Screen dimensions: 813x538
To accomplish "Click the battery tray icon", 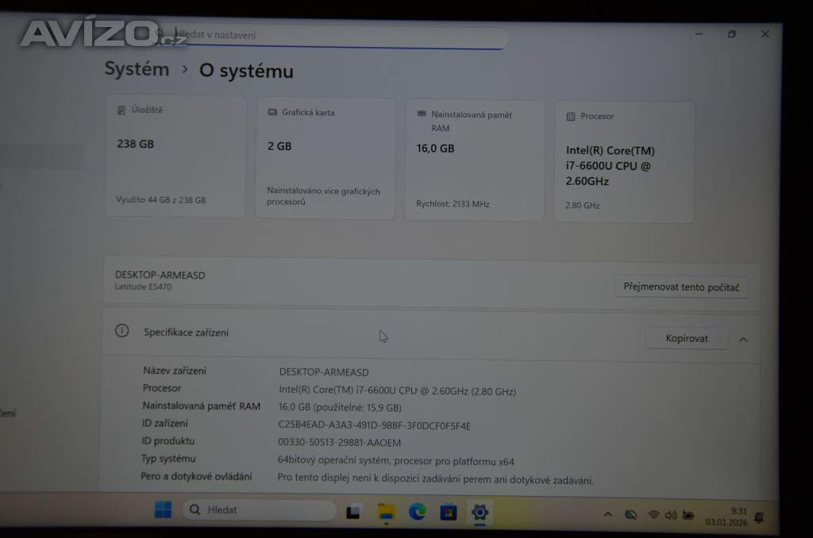I will click(688, 516).
